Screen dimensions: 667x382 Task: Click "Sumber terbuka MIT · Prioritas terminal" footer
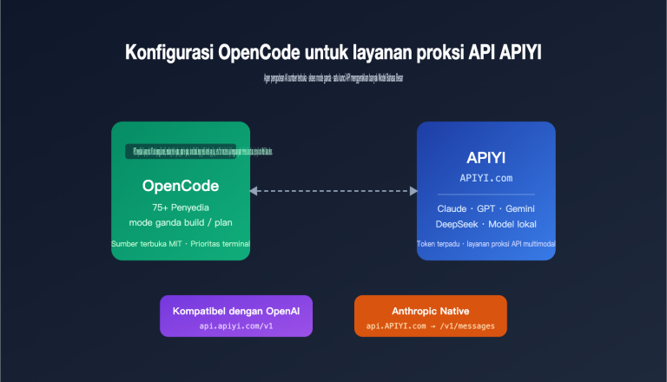pyautogui.click(x=181, y=244)
